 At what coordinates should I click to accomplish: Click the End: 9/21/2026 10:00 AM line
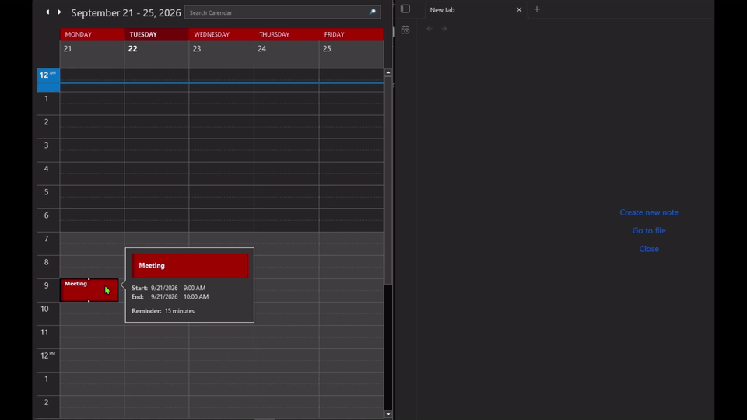tap(170, 296)
